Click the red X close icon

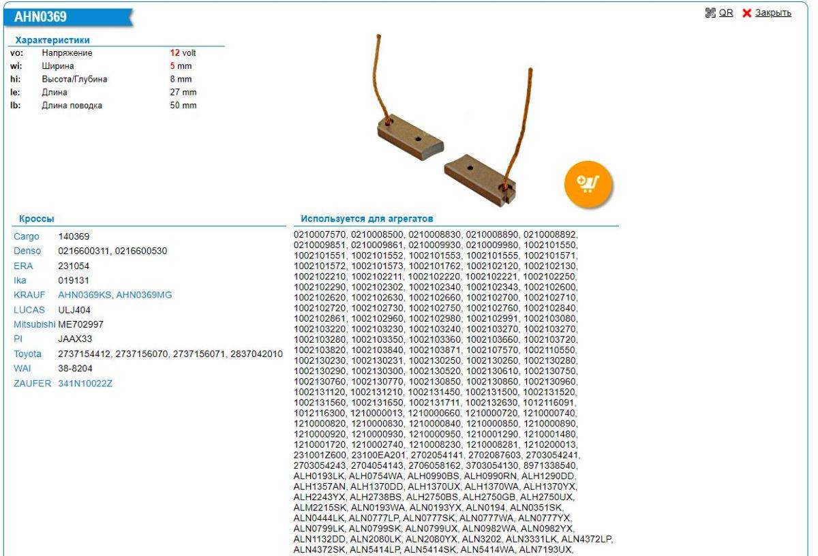pos(746,13)
